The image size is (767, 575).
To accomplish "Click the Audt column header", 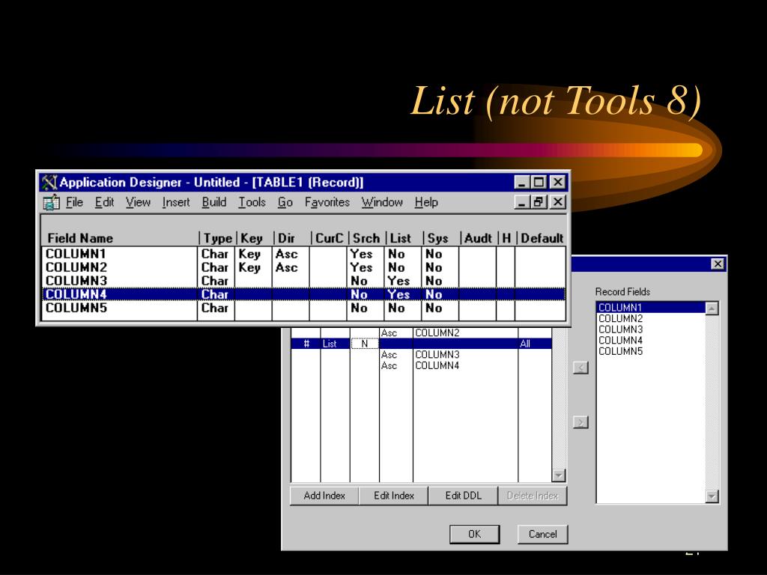I will pyautogui.click(x=478, y=239).
